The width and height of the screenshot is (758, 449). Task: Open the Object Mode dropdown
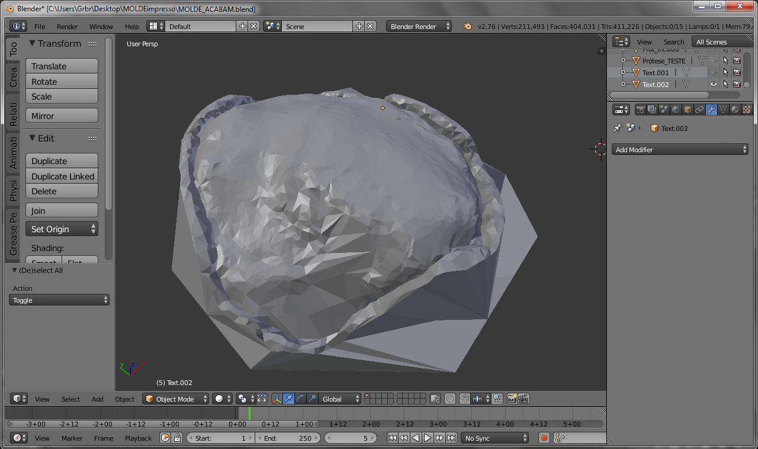coord(176,399)
